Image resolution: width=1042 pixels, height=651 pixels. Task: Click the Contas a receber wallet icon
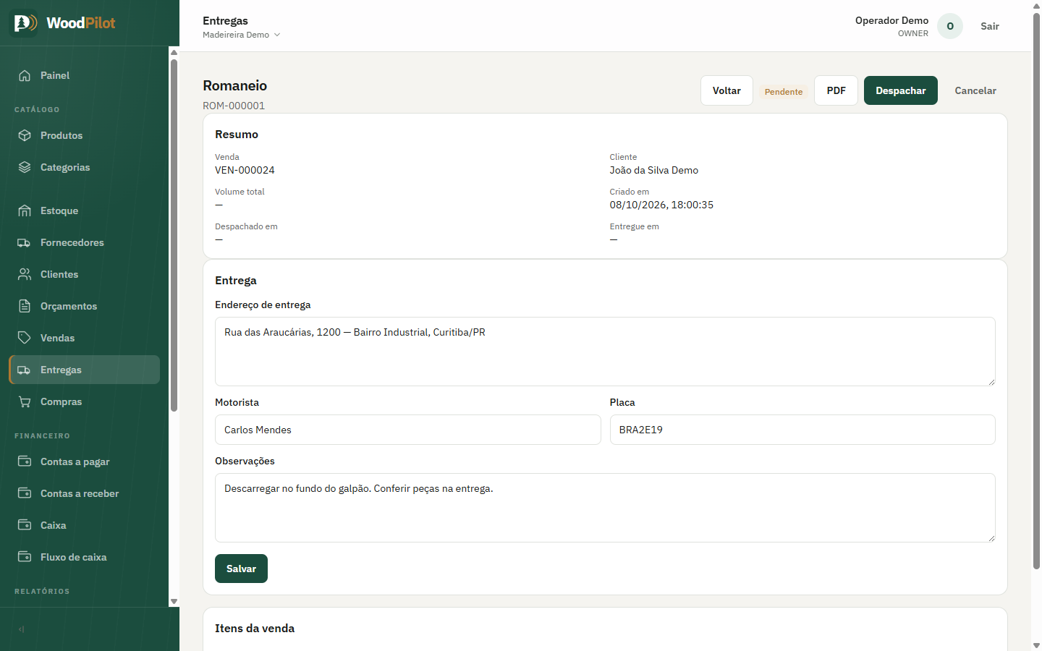25,493
